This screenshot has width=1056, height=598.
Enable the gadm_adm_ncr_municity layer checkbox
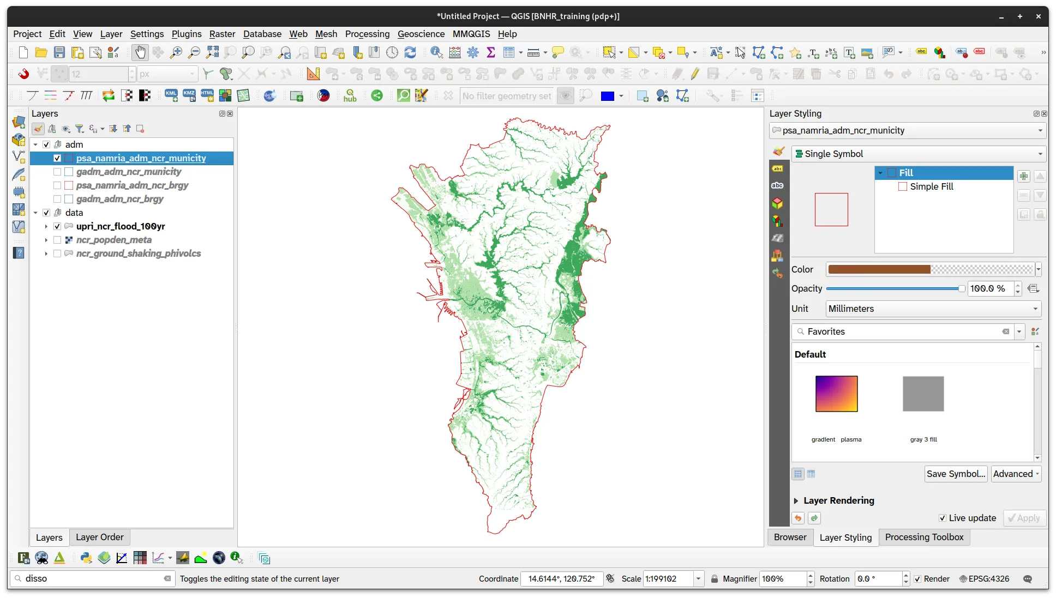(57, 172)
